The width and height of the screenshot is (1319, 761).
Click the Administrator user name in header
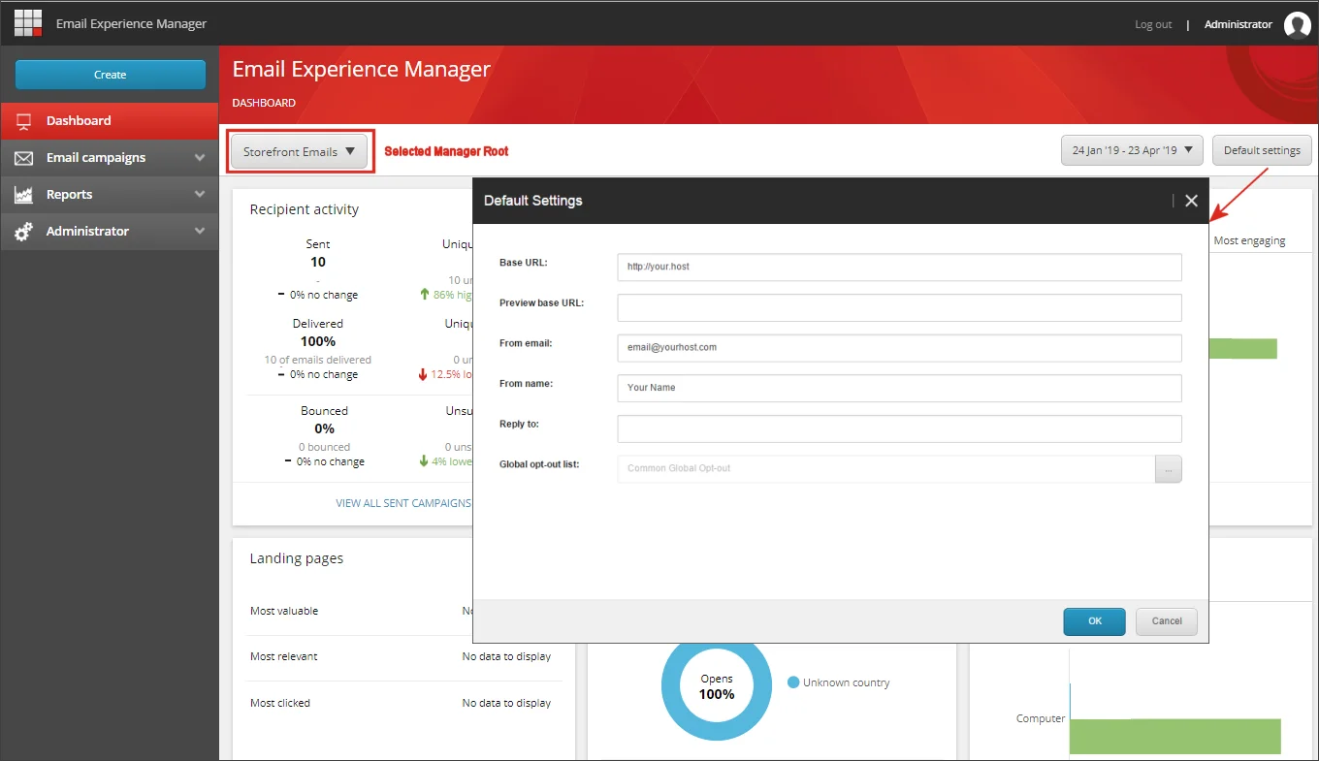(1238, 24)
